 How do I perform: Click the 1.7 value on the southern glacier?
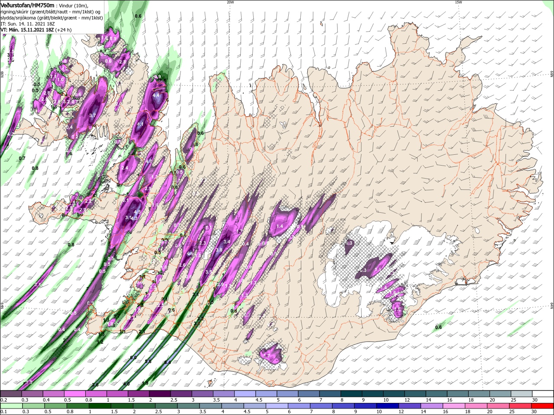(267, 356)
